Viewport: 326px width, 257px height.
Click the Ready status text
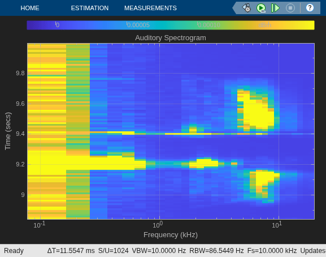point(14,251)
